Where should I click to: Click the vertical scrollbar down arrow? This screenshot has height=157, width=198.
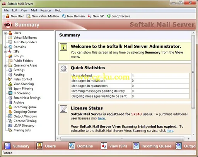[x=193, y=134]
